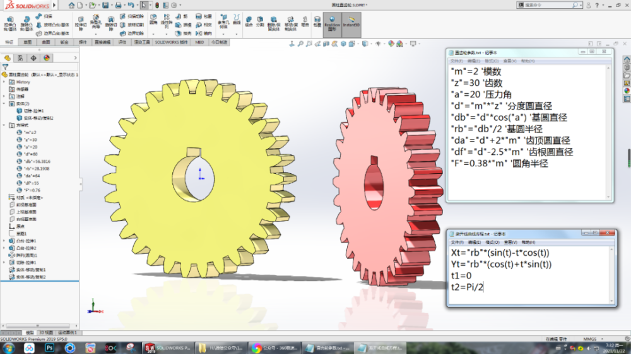The height and width of the screenshot is (354, 631).
Task: Select the "db"=56.3816 equation item
Action: (34, 161)
